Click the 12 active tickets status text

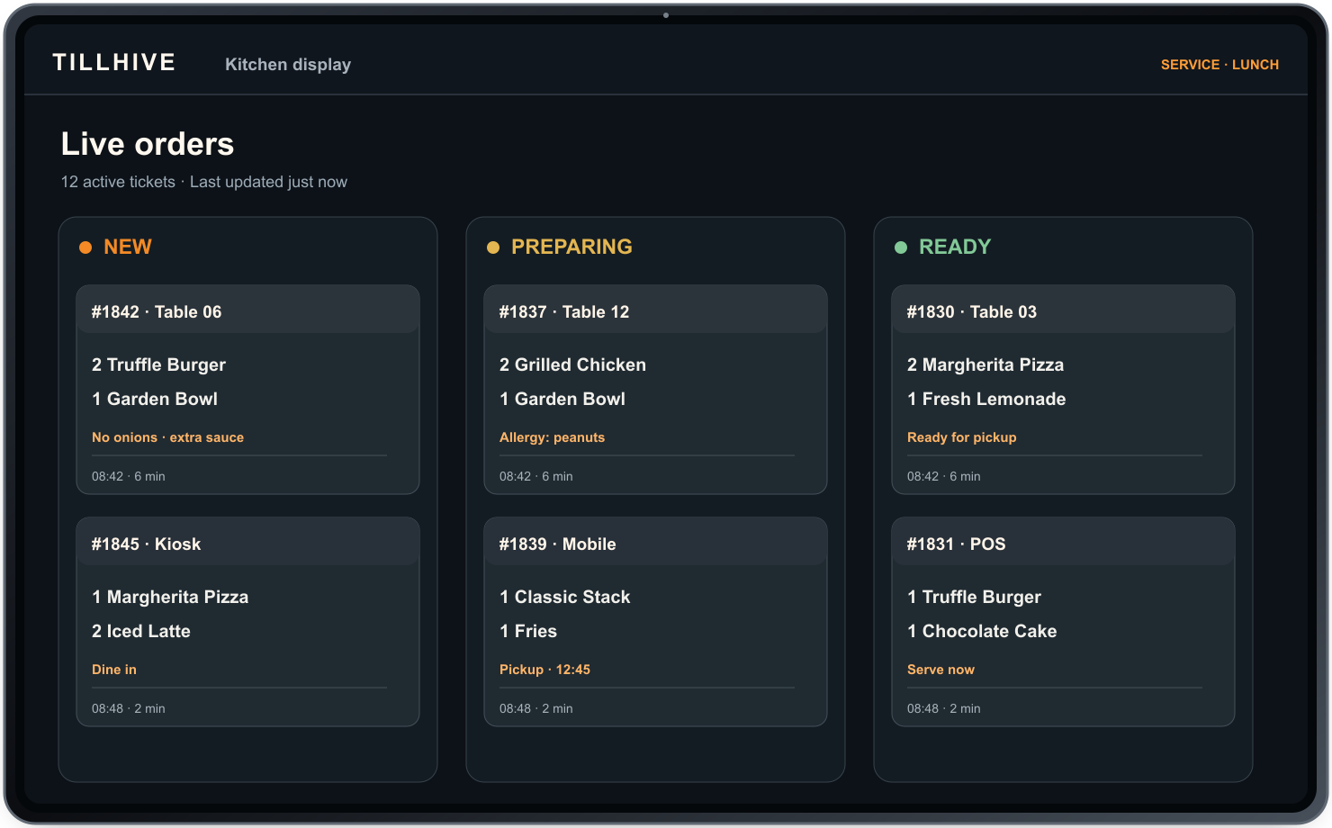(x=118, y=182)
